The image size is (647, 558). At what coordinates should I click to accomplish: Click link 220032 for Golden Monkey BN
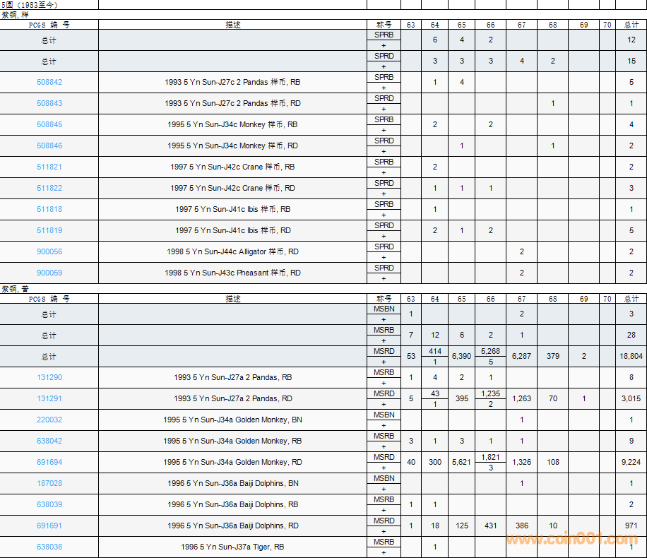point(49,420)
